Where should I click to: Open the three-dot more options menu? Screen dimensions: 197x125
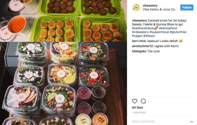point(191,122)
